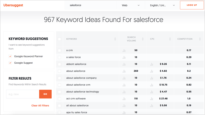The height and width of the screenshot is (115, 205).
Task: Select the checkbox for all about salesforce
Action: click(x=59, y=106)
